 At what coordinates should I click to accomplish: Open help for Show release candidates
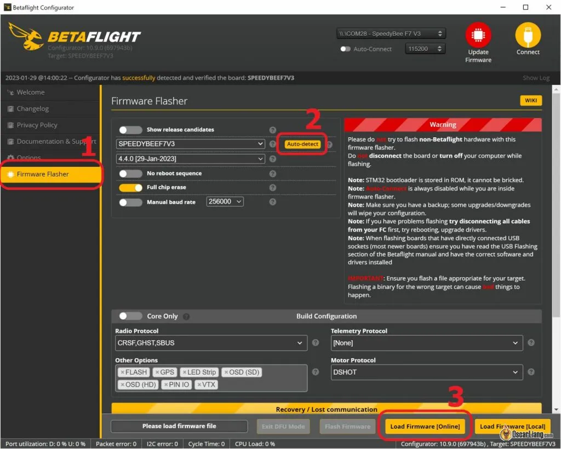click(x=273, y=130)
